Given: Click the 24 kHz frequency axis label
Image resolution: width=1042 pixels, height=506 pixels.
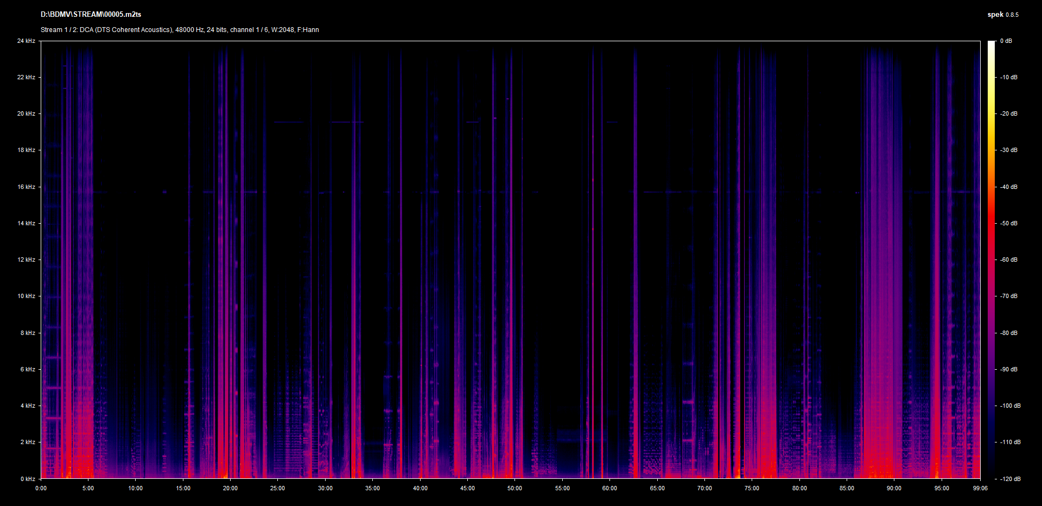Looking at the screenshot, I should pyautogui.click(x=26, y=41).
